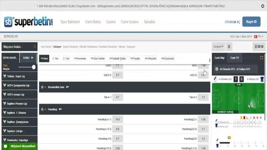
Task: Open Canlı Bahis in top navigation
Action: click(93, 22)
